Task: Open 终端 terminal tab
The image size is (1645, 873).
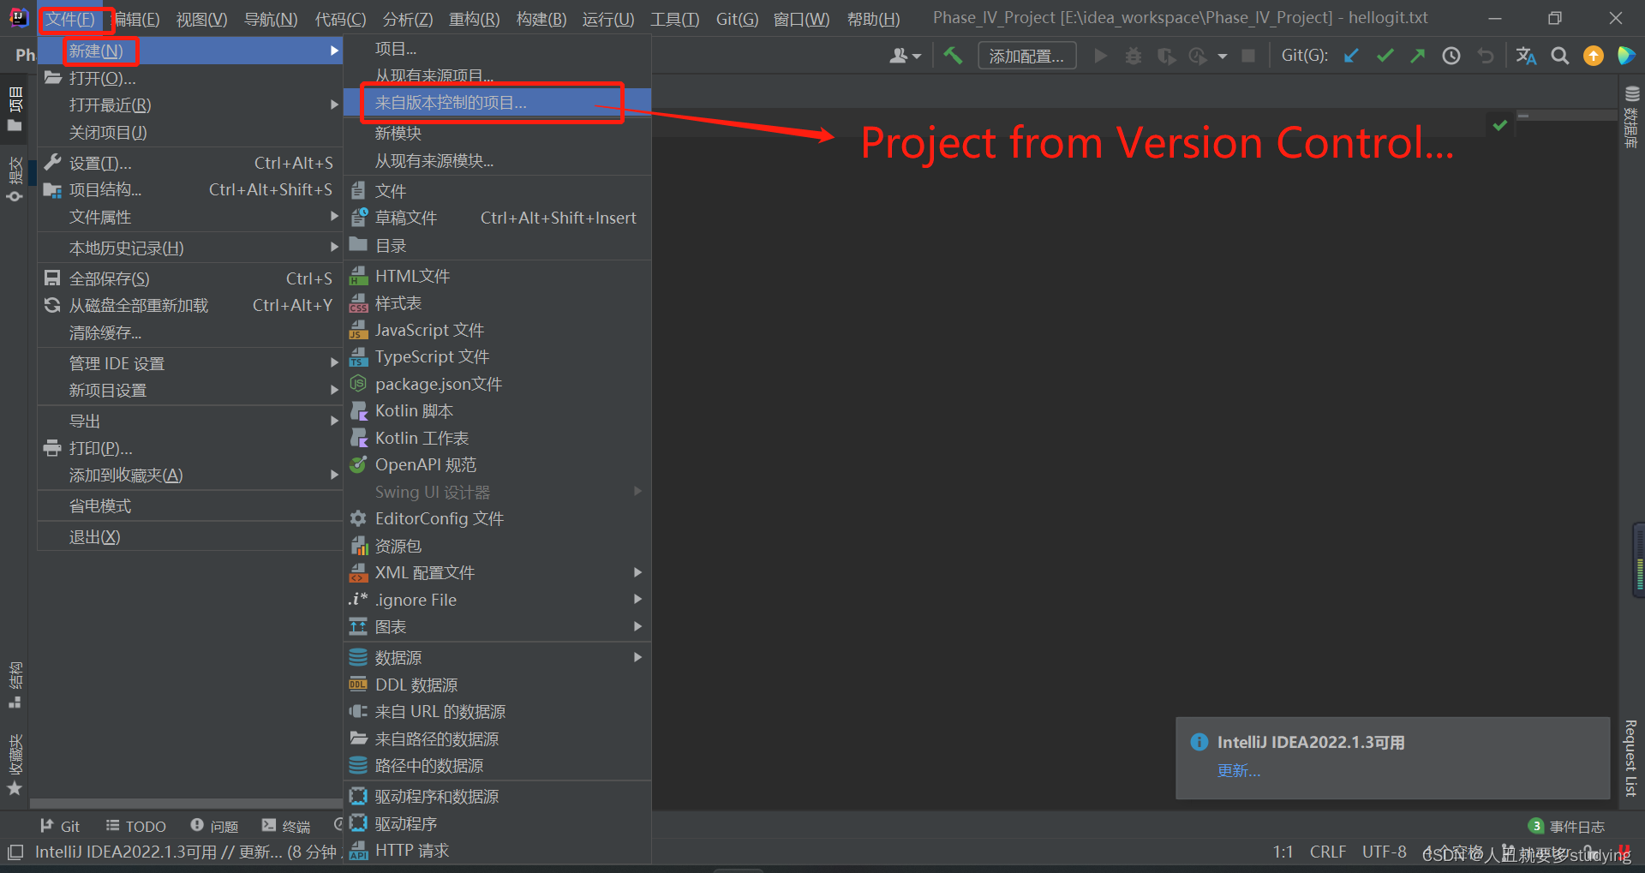Action: pos(286,826)
